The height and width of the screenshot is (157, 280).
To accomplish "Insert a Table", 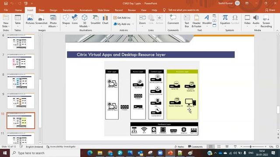I will [17, 20].
